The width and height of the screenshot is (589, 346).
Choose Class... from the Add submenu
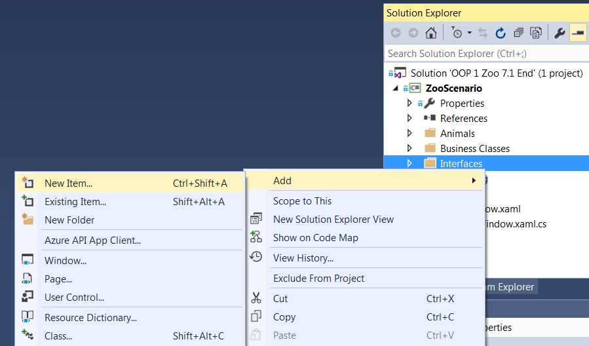58,336
